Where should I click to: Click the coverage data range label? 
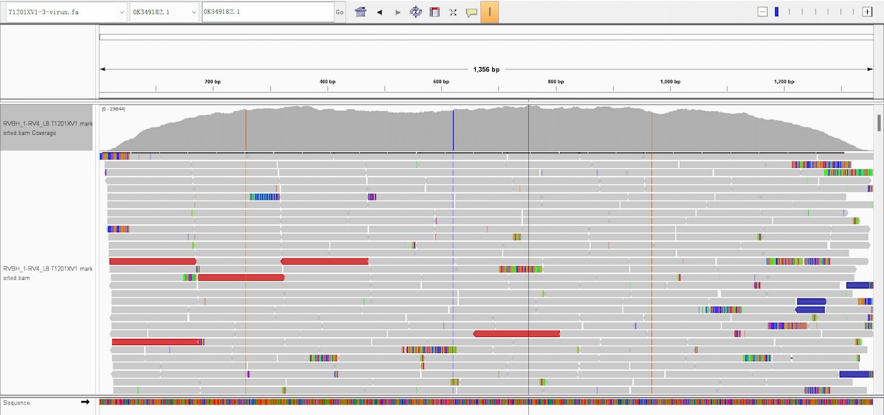[113, 109]
